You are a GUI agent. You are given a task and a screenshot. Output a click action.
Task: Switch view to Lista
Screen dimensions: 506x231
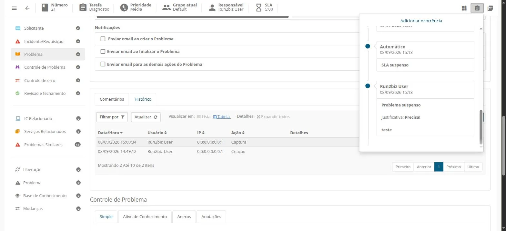[x=204, y=117]
